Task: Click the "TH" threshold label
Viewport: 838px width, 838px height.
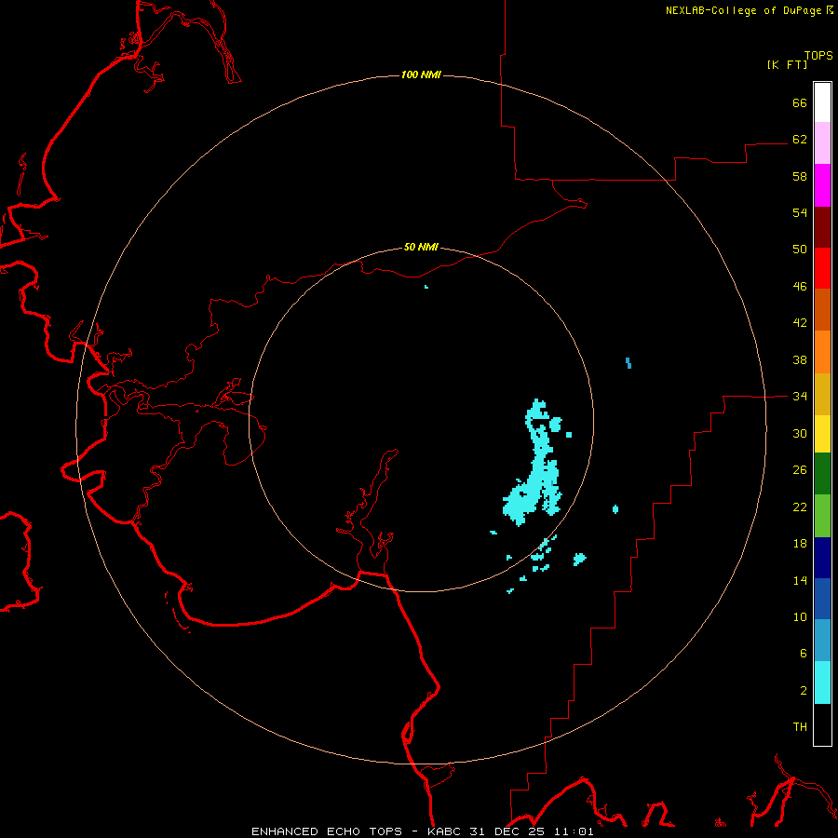Action: (800, 727)
